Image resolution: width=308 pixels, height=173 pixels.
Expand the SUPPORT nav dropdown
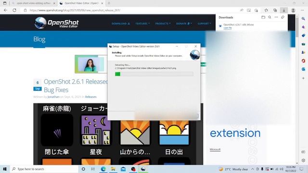204,24
